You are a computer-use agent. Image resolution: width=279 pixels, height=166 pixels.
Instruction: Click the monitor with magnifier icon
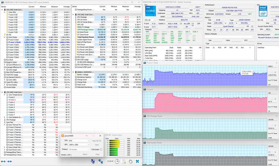point(93,161)
